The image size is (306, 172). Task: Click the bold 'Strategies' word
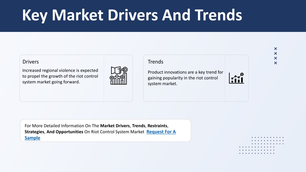[x=34, y=132]
